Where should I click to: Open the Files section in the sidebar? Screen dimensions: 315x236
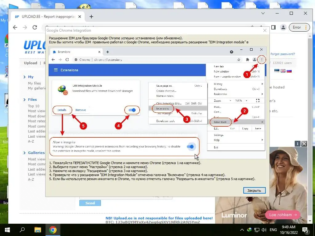[x=32, y=100]
